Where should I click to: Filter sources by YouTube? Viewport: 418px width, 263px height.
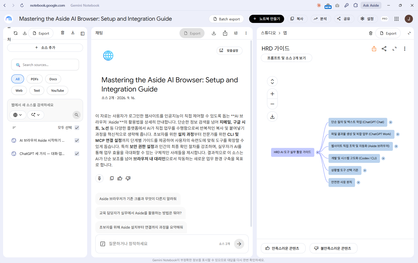click(57, 90)
